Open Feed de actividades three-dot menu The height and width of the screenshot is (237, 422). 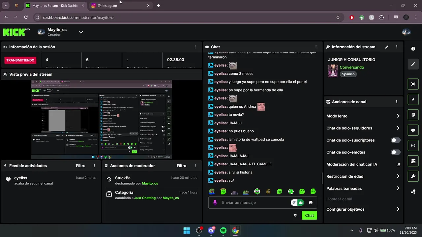click(94, 166)
